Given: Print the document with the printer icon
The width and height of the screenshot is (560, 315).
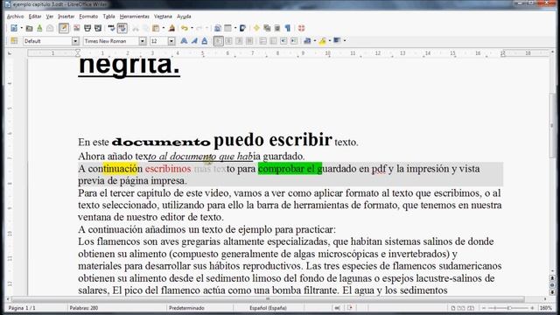Looking at the screenshot, I should [x=87, y=28].
